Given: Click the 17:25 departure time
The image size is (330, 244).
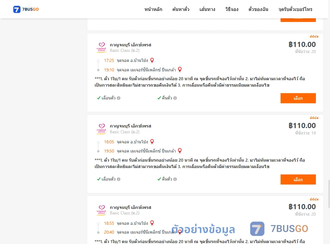Looking at the screenshot, I should point(109,60).
